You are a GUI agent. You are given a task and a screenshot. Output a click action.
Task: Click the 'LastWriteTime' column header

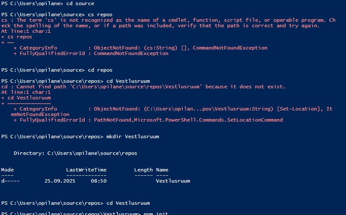point(86,170)
